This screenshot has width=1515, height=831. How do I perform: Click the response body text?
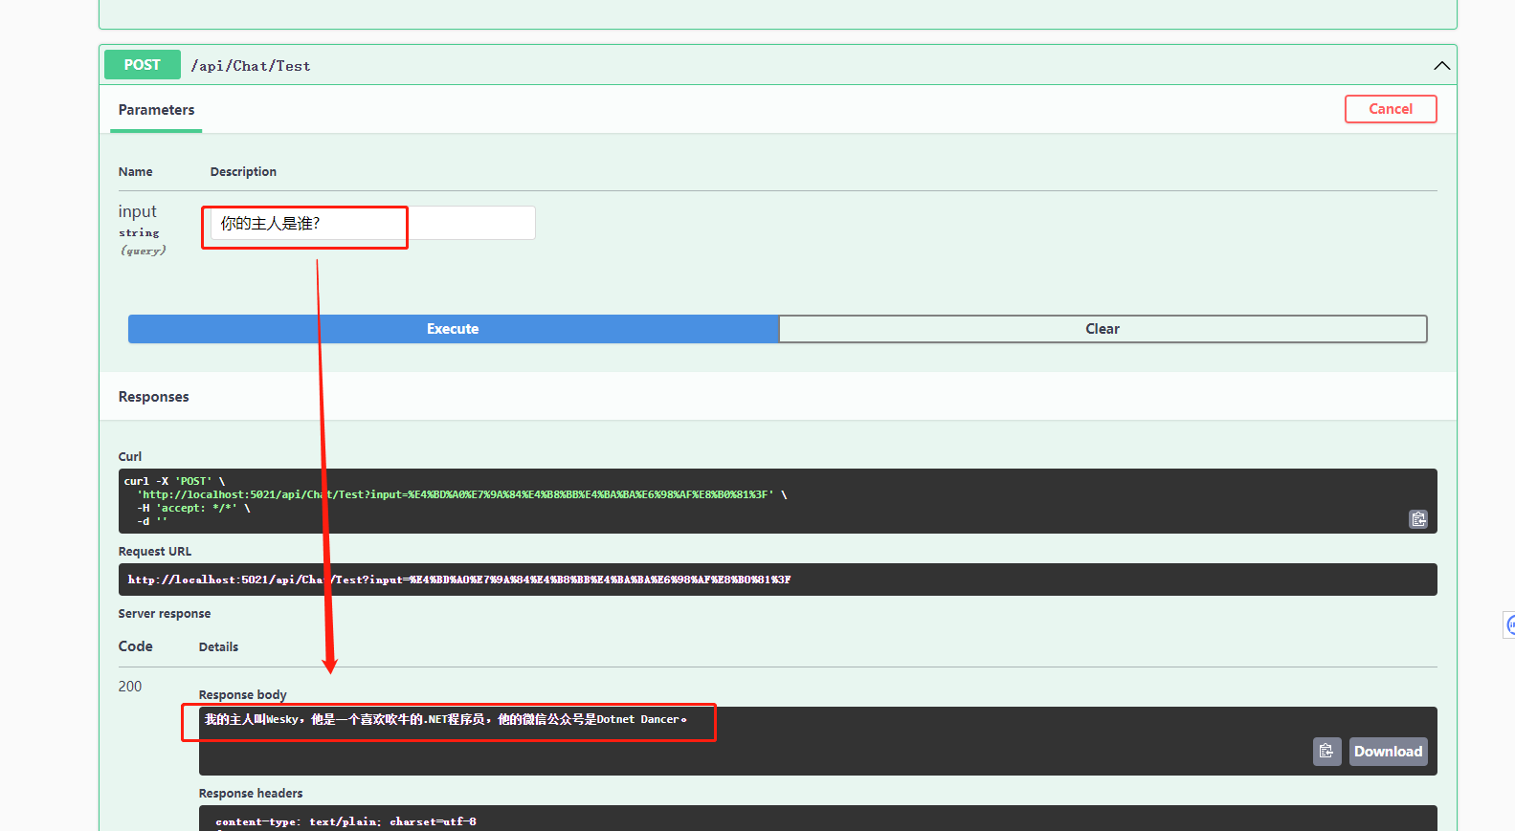click(x=445, y=719)
